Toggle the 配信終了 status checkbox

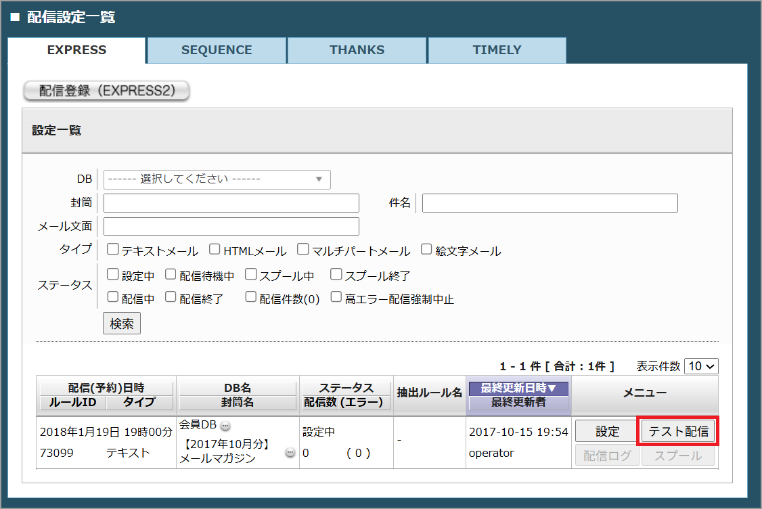(171, 297)
